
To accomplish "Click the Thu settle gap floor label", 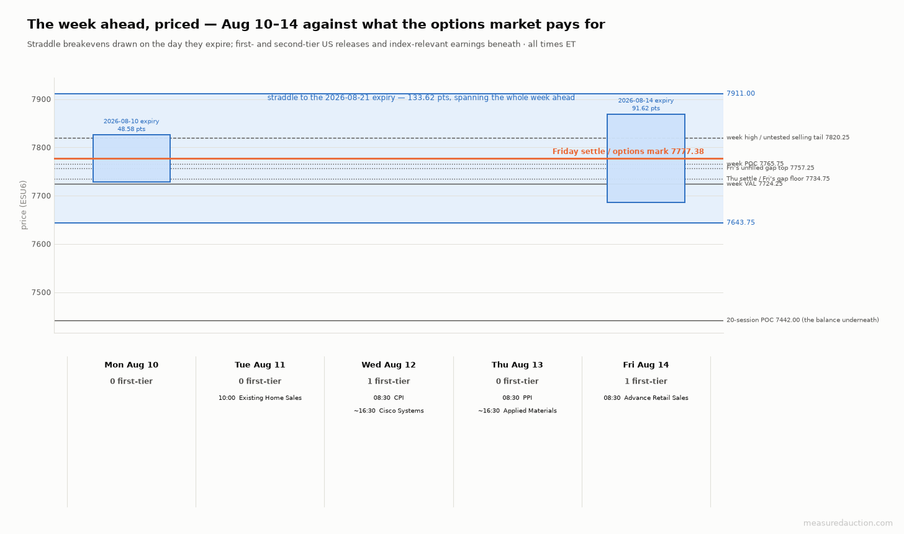I will pos(778,179).
